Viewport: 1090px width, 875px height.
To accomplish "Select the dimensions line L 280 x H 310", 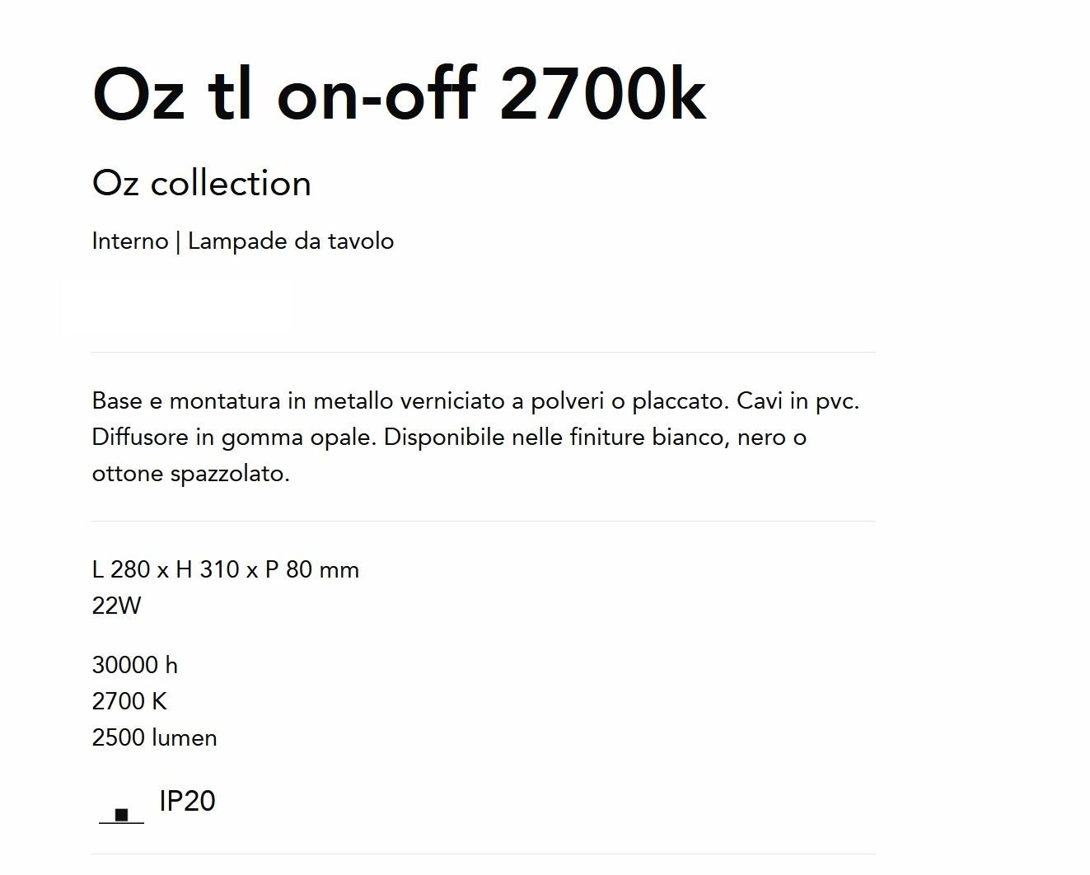I will [x=226, y=569].
